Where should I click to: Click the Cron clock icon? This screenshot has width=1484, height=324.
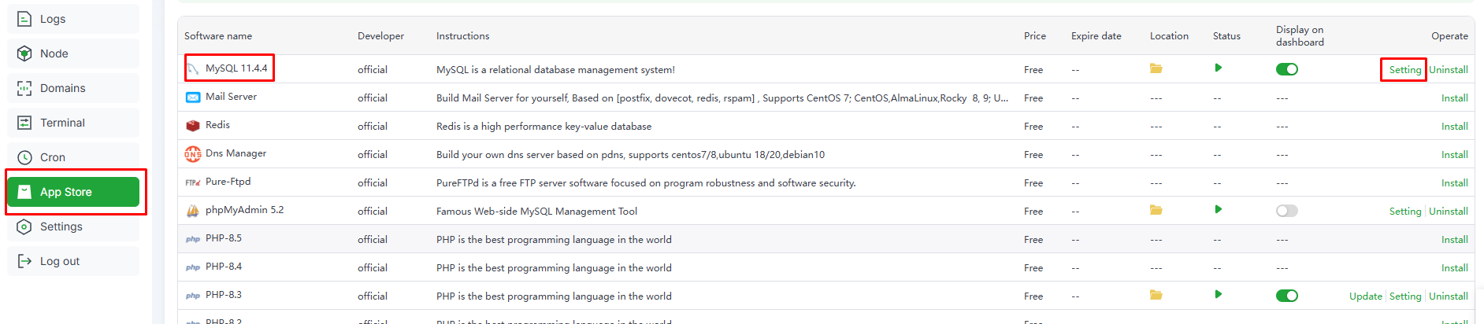pyautogui.click(x=24, y=157)
